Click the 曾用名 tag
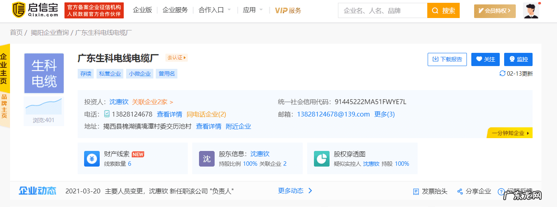Image resolution: width=557 pixels, height=207 pixels. [x=167, y=74]
